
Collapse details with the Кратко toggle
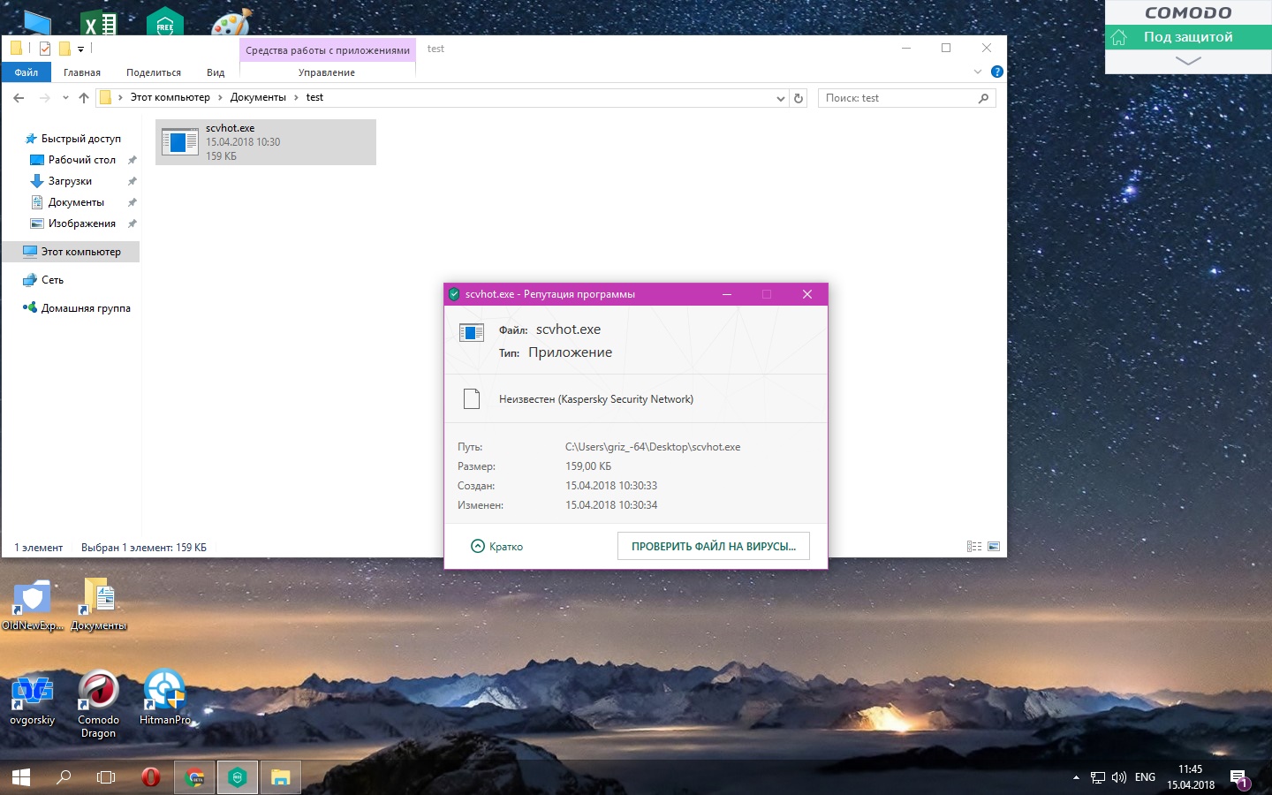pos(497,547)
